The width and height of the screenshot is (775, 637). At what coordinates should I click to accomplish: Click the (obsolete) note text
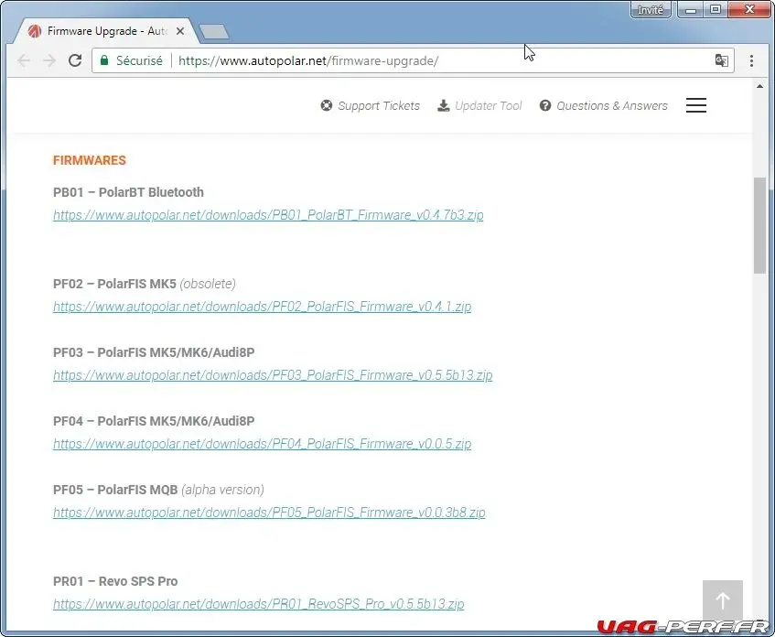(x=208, y=284)
